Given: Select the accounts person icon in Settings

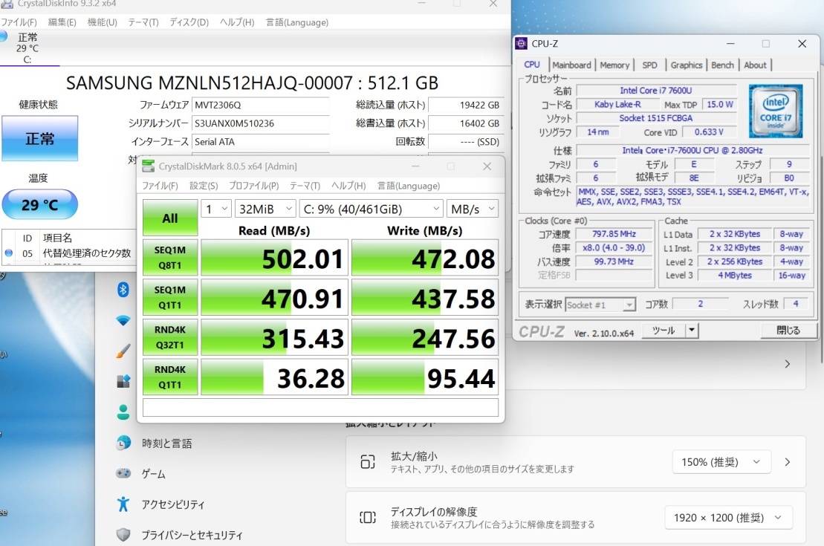Looking at the screenshot, I should point(123,412).
